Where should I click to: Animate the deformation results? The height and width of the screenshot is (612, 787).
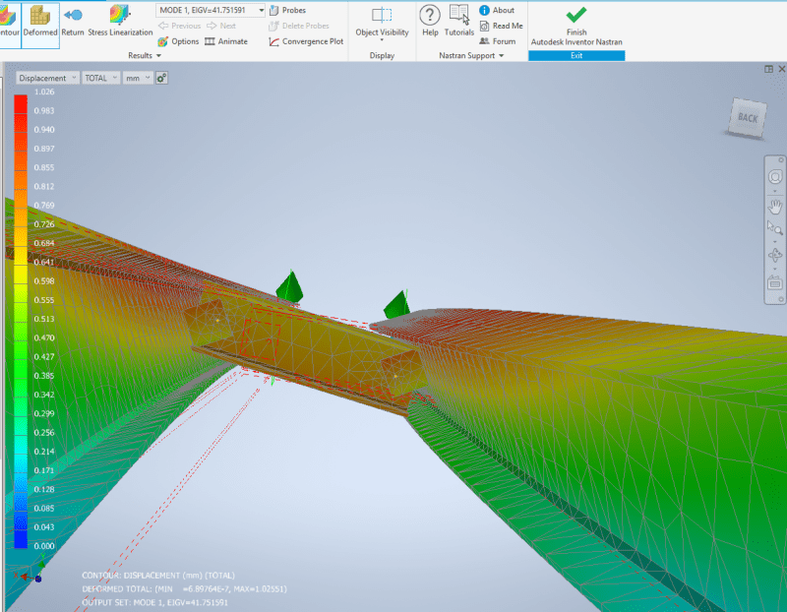[x=226, y=41]
